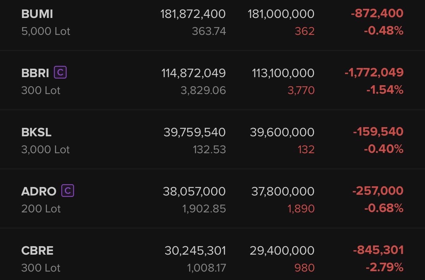Viewport: 425px width, 280px height.
Task: Open the BBRI stock ticker
Action: click(x=35, y=73)
